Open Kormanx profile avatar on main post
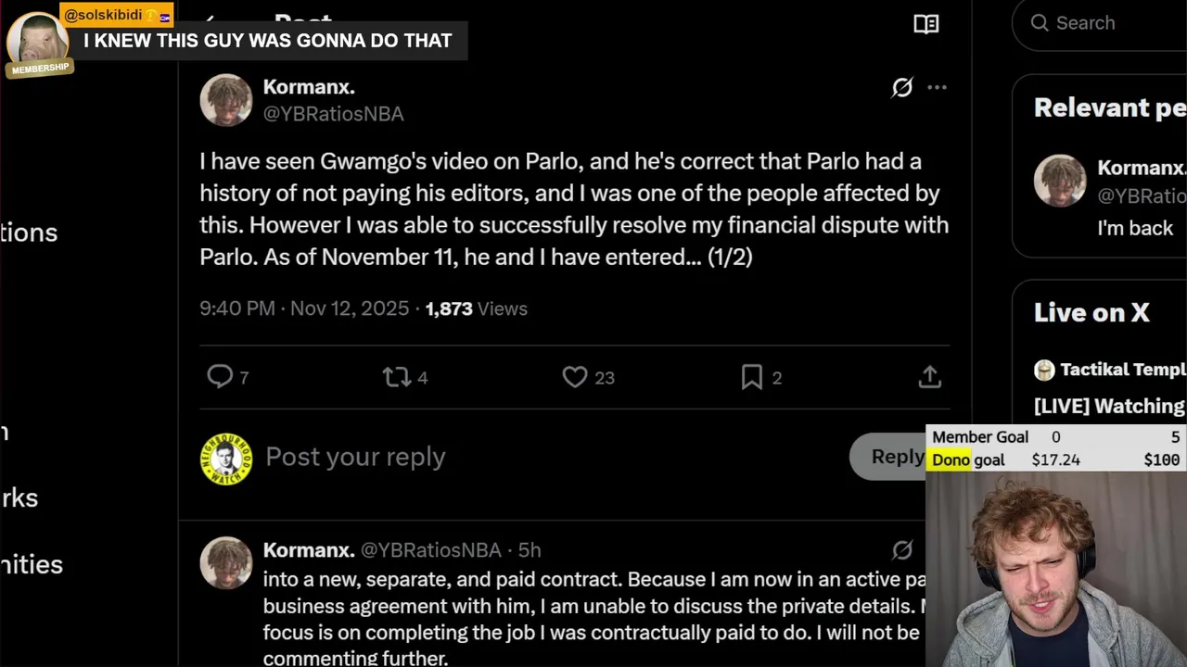Screen dimensions: 1187x667 pyautogui.click(x=225, y=100)
